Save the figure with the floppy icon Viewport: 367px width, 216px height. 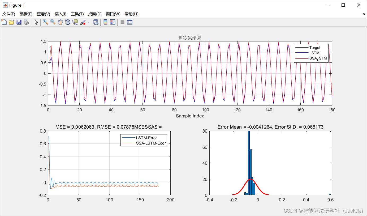click(19, 22)
